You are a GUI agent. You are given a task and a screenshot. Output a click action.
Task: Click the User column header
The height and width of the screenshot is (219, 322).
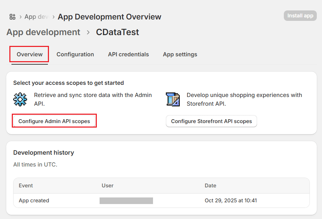(x=108, y=186)
